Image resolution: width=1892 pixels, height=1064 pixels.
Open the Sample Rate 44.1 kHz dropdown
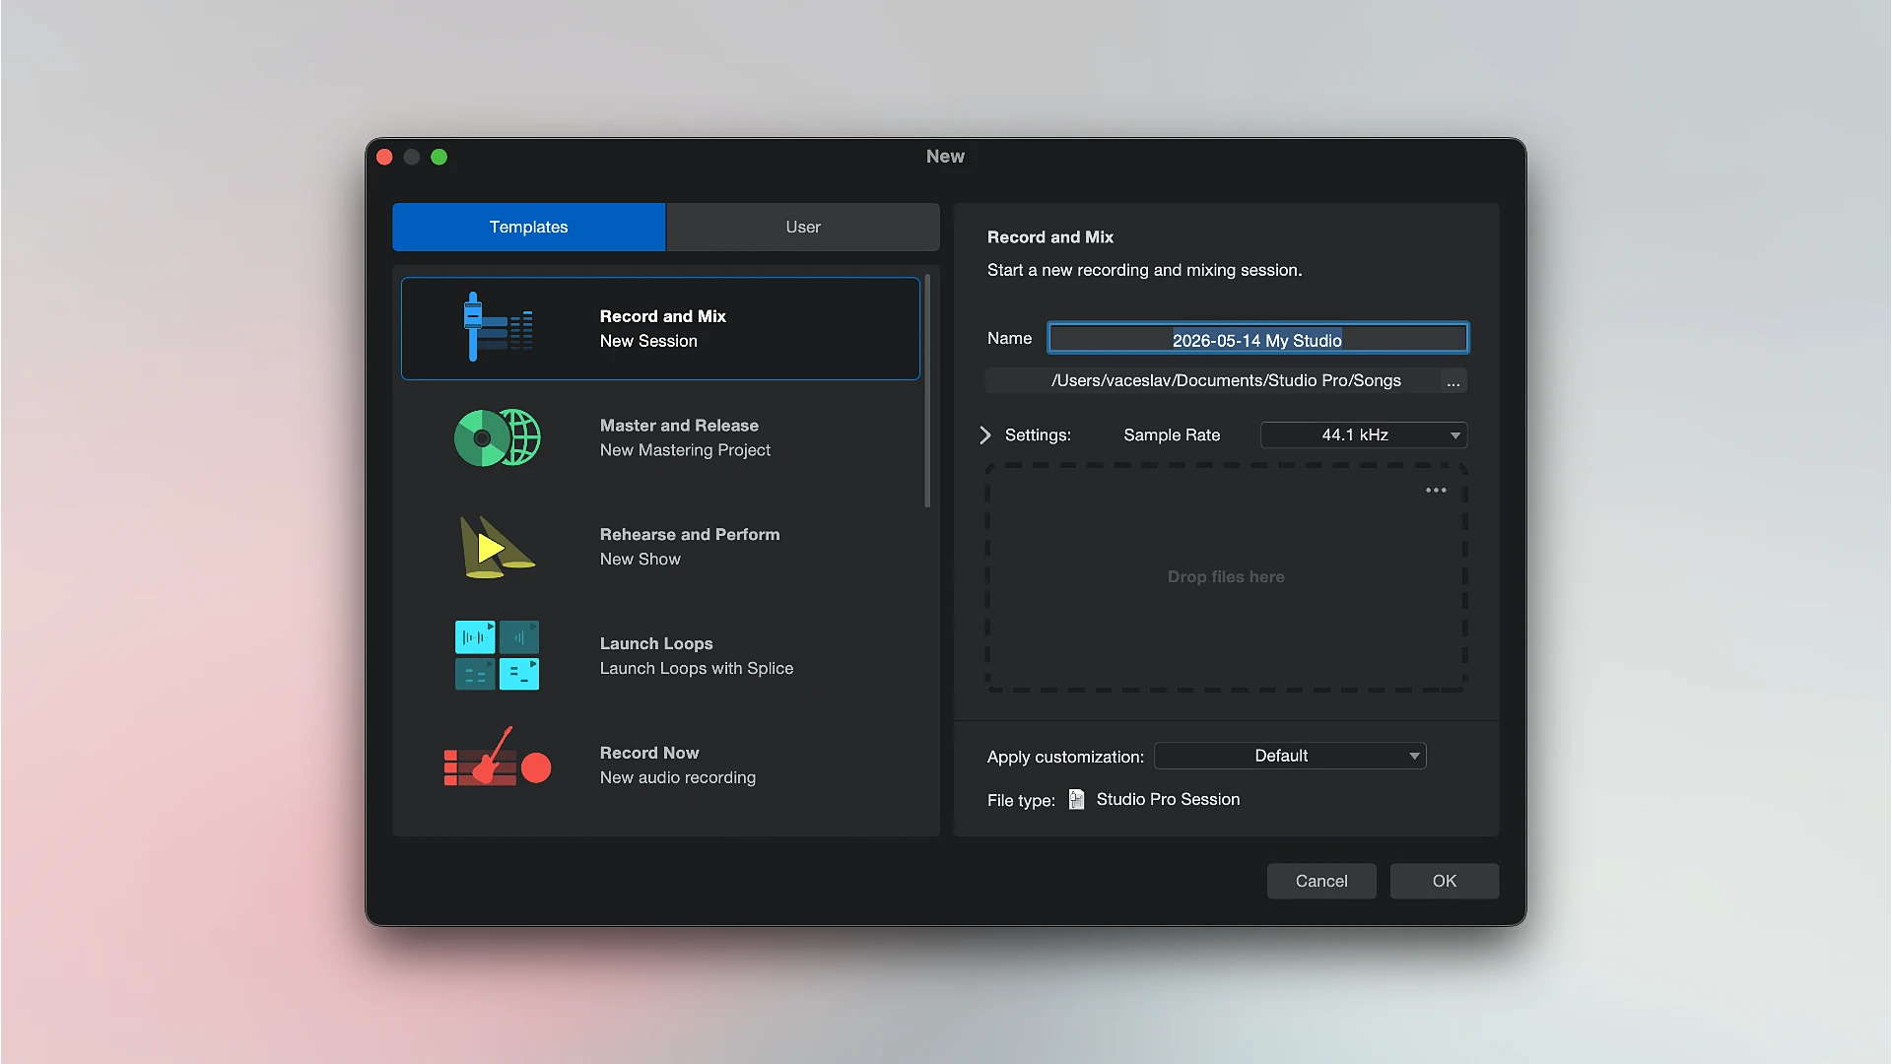[1364, 434]
